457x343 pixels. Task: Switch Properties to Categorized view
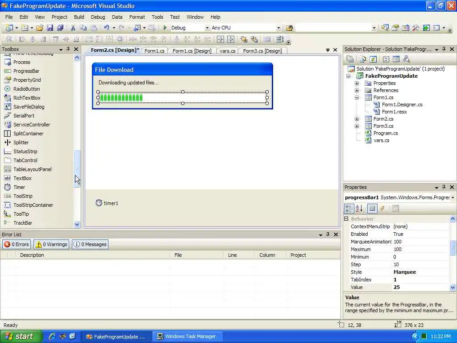[x=349, y=208]
